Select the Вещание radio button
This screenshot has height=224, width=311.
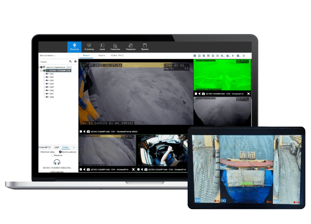53,155
